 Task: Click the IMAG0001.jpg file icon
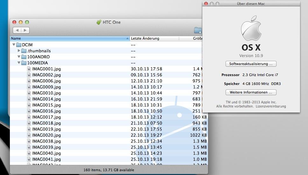pyautogui.click(x=29, y=69)
